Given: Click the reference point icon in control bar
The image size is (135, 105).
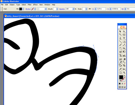Looking at the screenshot, I should 90,9.
